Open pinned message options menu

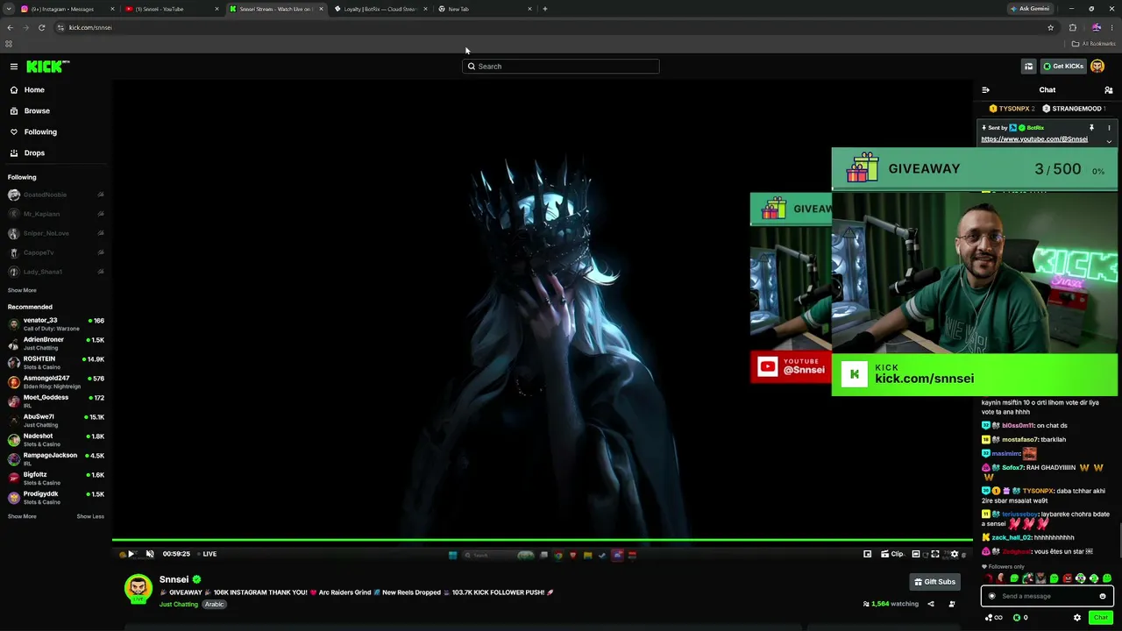(1109, 128)
